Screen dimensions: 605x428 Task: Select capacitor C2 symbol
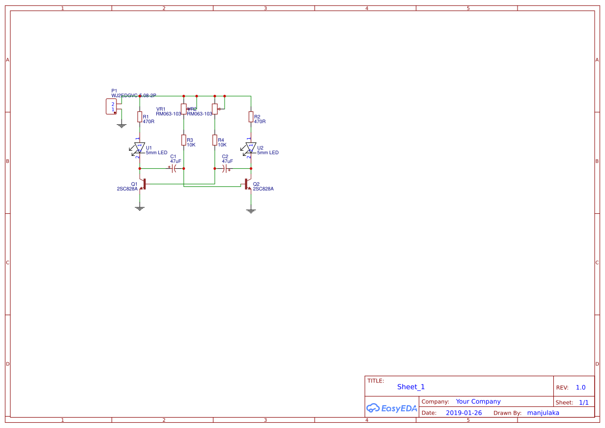[226, 169]
